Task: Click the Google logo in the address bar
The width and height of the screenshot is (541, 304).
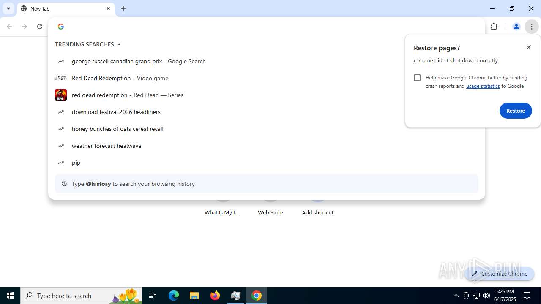Action: pyautogui.click(x=61, y=27)
